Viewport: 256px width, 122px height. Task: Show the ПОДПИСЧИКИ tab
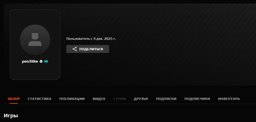coord(197,99)
